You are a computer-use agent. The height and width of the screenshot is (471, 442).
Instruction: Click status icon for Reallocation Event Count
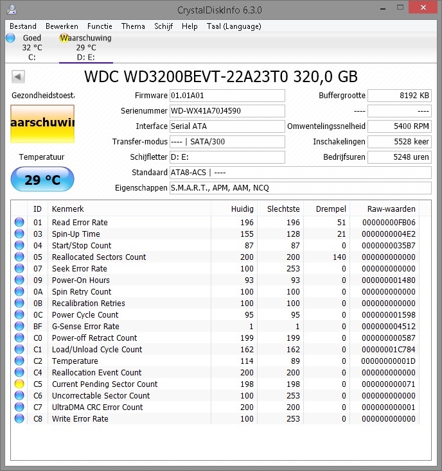coord(19,372)
